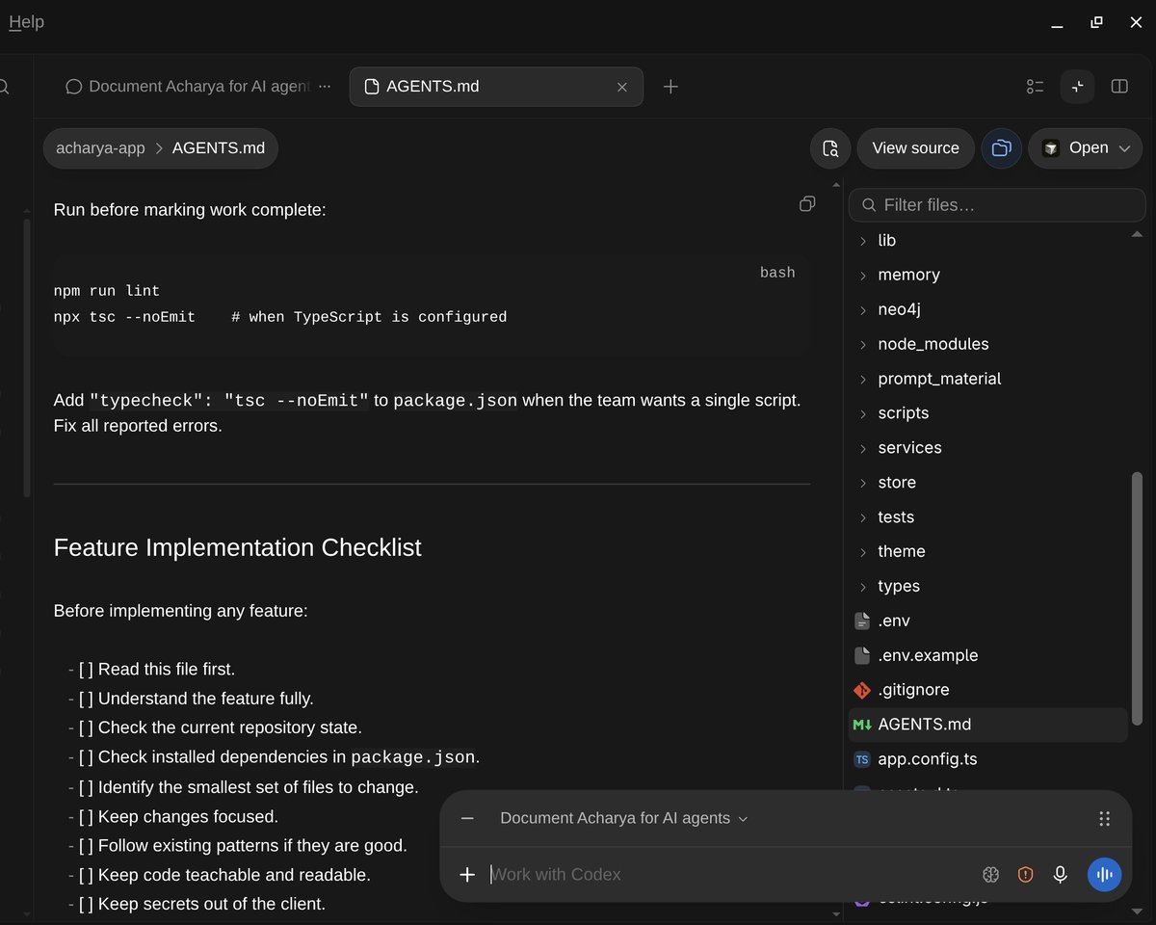Expand the scripts folder
Screen dimensions: 1156x925
tap(987, 413)
